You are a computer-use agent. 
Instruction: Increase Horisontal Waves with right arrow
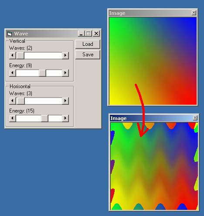(x=65, y=101)
